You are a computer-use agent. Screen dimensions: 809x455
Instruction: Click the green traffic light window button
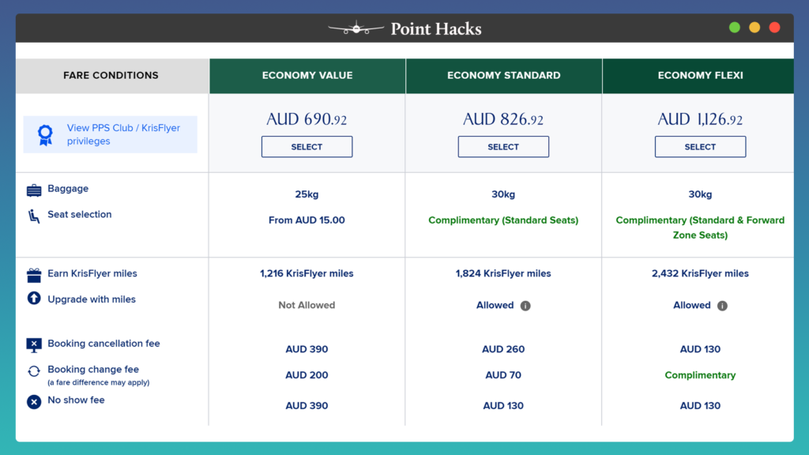[x=734, y=26]
